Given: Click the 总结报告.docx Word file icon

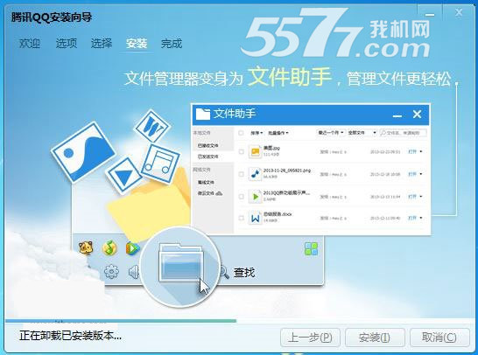Looking at the screenshot, I should click(x=255, y=218).
